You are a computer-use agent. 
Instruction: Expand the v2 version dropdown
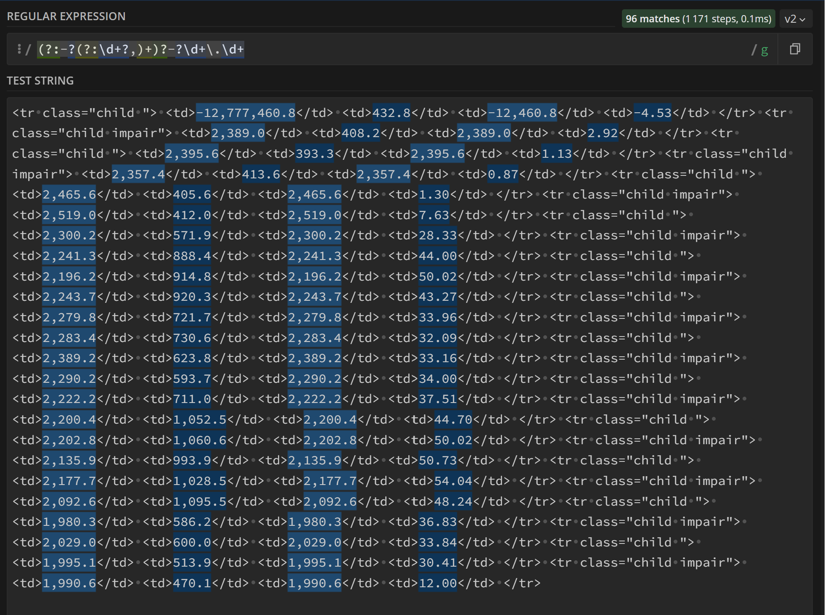[x=795, y=19]
